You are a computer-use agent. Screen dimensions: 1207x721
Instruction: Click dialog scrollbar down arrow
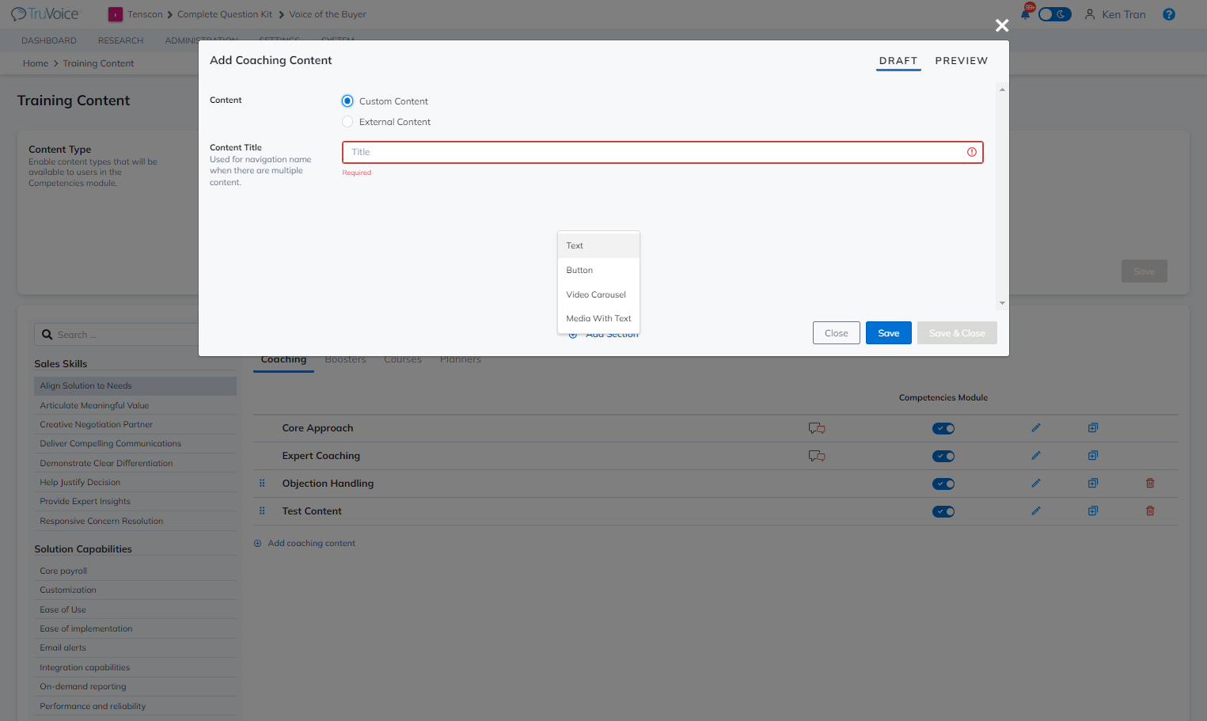(1002, 303)
